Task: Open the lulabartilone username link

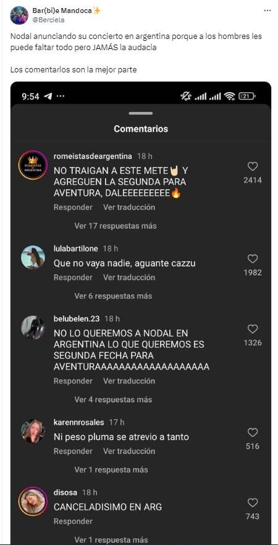Action: tap(76, 249)
